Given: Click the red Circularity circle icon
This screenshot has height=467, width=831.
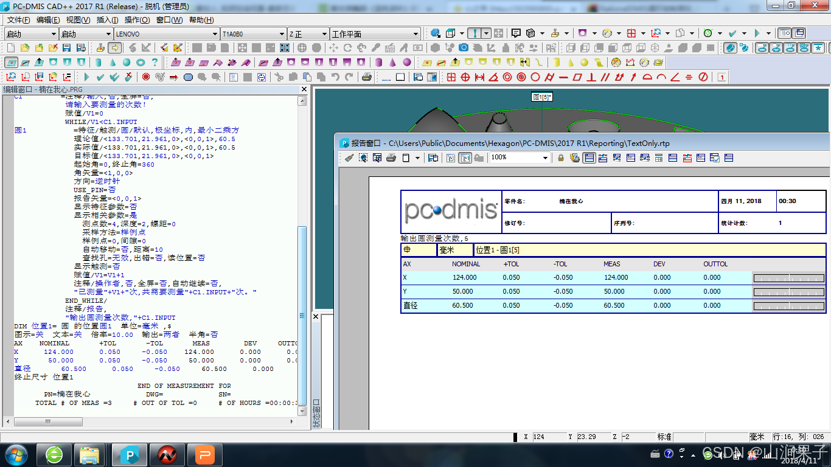Looking at the screenshot, I should [x=535, y=77].
